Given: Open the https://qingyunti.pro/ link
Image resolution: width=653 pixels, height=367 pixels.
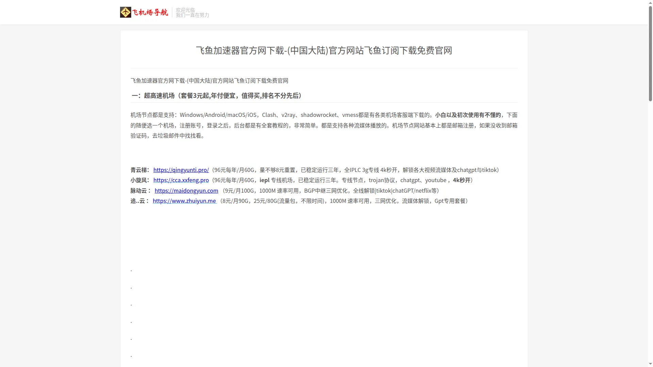Looking at the screenshot, I should 181,170.
